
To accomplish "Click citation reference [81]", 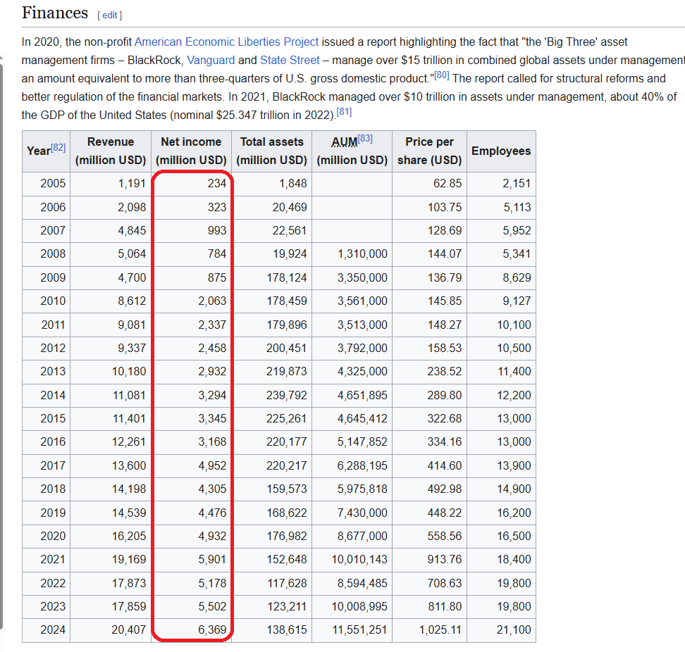I will tap(344, 112).
